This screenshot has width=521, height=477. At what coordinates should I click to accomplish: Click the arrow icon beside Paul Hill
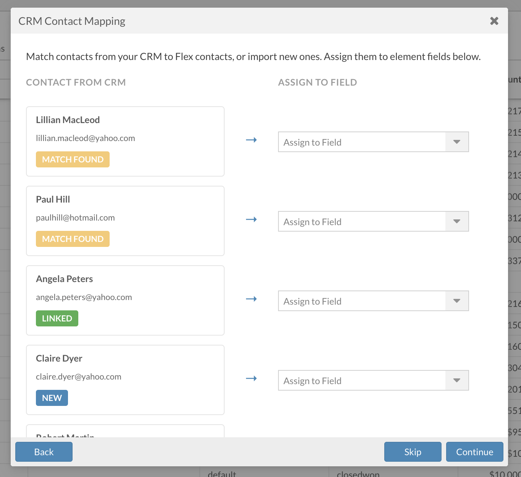[x=251, y=220]
